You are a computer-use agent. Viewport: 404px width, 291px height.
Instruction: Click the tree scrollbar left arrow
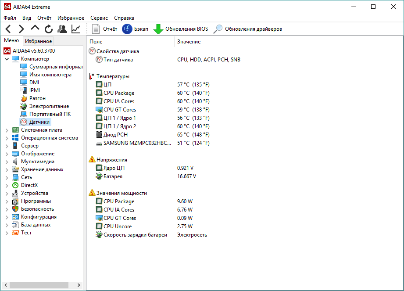point(6,285)
